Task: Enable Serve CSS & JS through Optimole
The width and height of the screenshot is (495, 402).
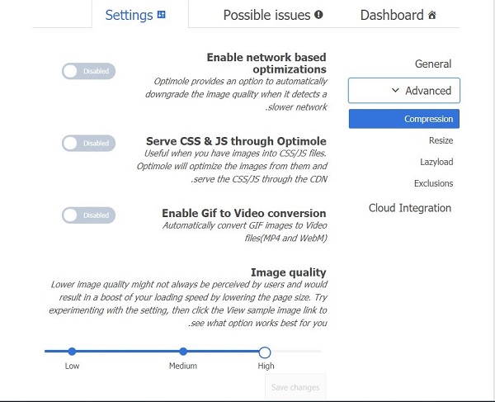Action: pos(89,143)
